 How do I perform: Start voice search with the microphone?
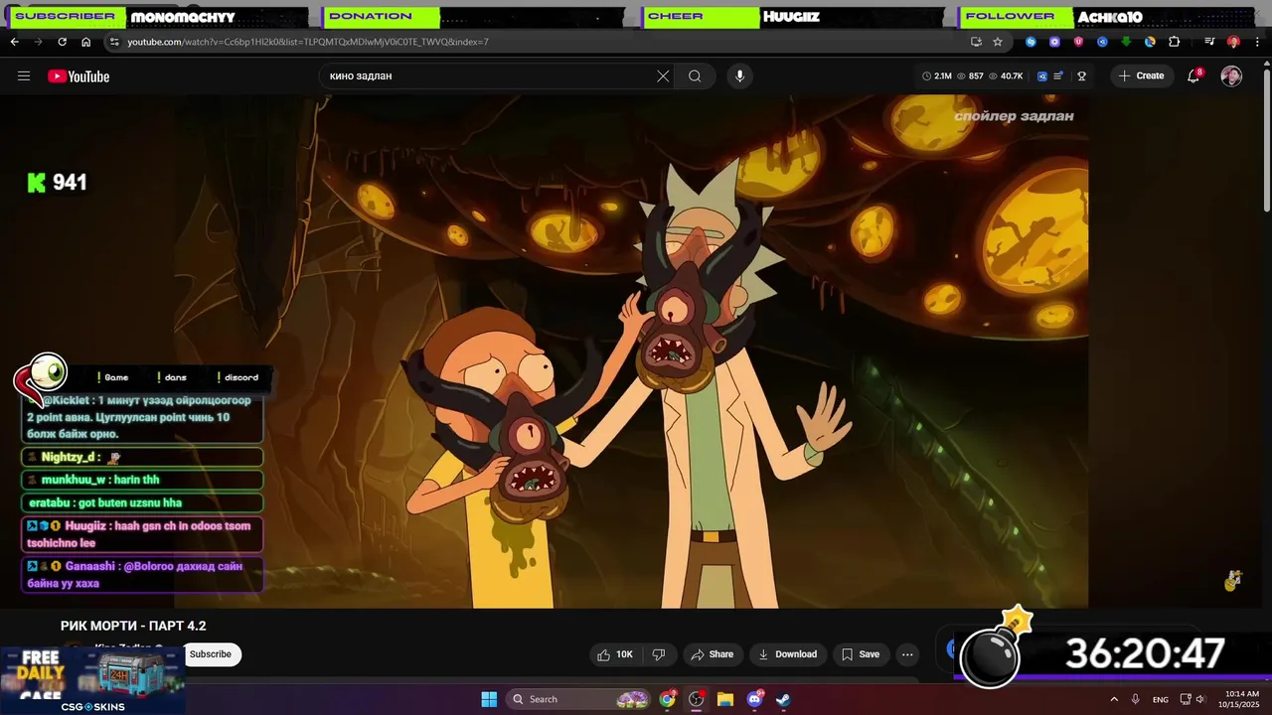tap(739, 76)
